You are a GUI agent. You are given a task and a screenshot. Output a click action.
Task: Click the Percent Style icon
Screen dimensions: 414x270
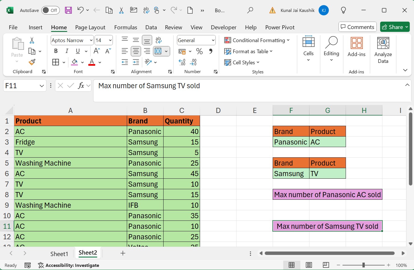199,51
